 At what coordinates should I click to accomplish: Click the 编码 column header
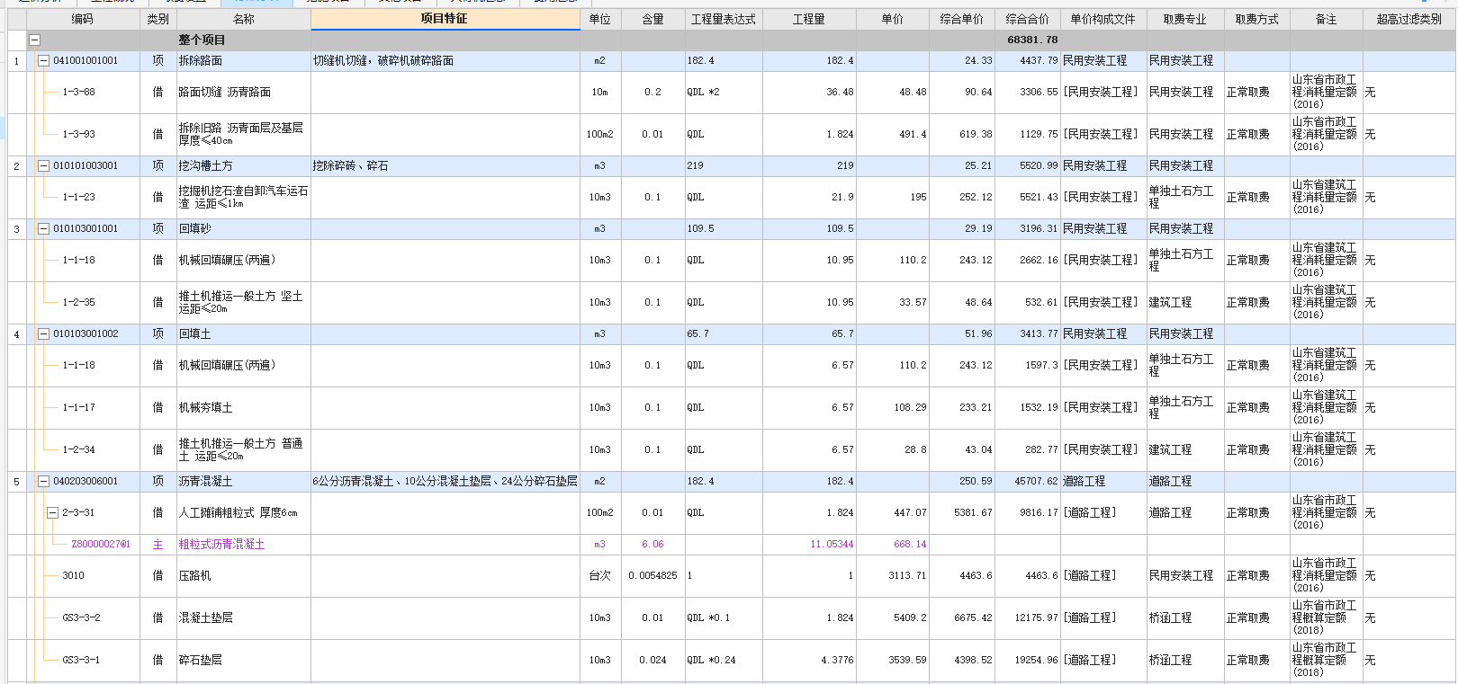click(83, 19)
